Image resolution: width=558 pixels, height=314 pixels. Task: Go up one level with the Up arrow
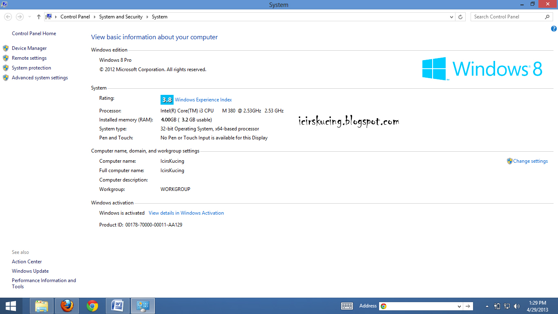point(39,17)
